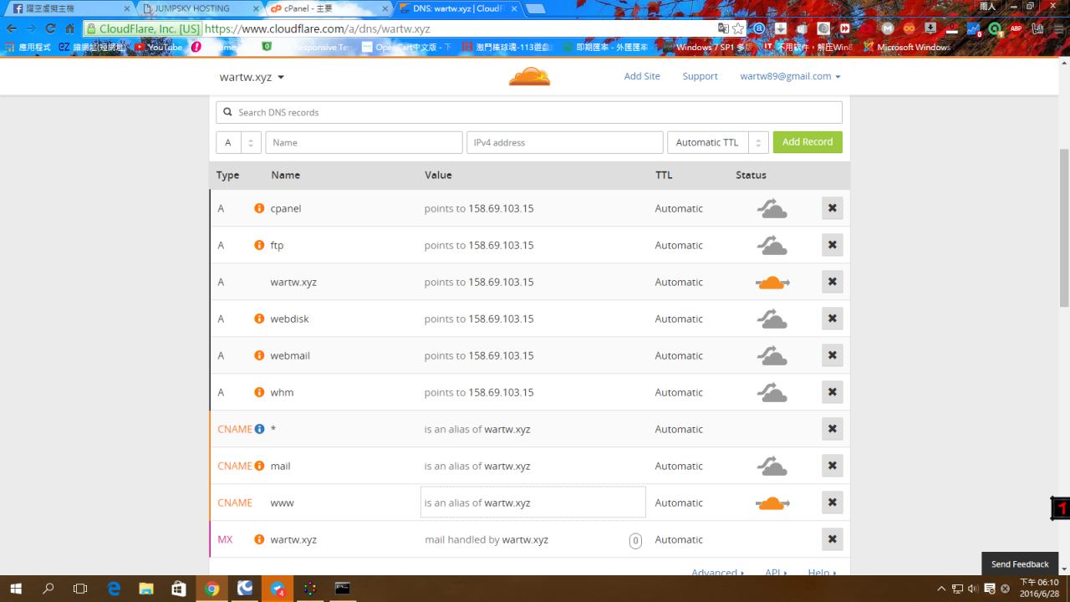Click TTL Automatic for whm record
This screenshot has width=1070, height=602.
point(679,392)
